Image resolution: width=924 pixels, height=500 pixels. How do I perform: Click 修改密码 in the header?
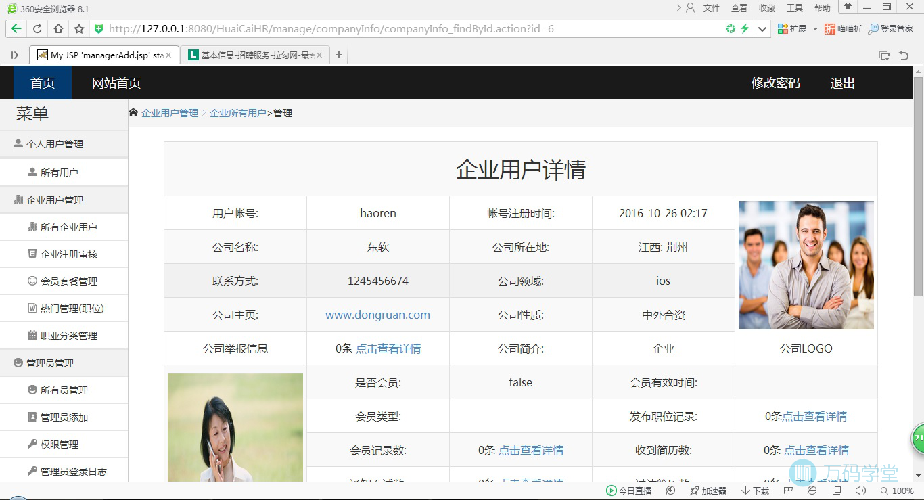tap(776, 83)
